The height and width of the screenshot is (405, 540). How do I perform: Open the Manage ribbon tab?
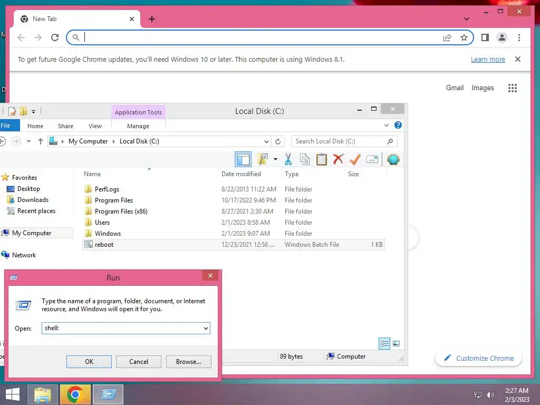pos(138,126)
